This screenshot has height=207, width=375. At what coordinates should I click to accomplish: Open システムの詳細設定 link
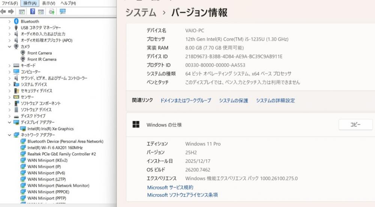[275, 100]
